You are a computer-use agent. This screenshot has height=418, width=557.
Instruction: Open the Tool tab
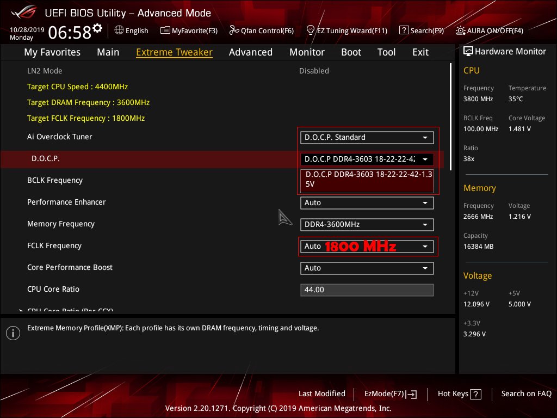[x=387, y=52]
